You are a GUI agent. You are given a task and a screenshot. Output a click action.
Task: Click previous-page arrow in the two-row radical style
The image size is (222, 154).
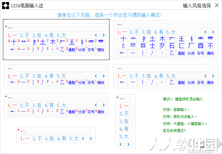(205, 32)
